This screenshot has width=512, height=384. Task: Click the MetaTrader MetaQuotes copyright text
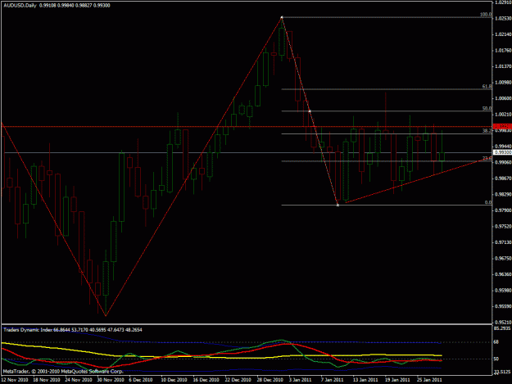63,371
